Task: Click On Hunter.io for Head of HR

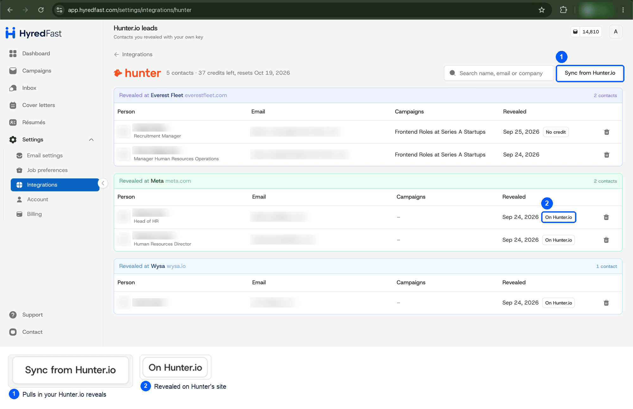Action: [x=559, y=217]
